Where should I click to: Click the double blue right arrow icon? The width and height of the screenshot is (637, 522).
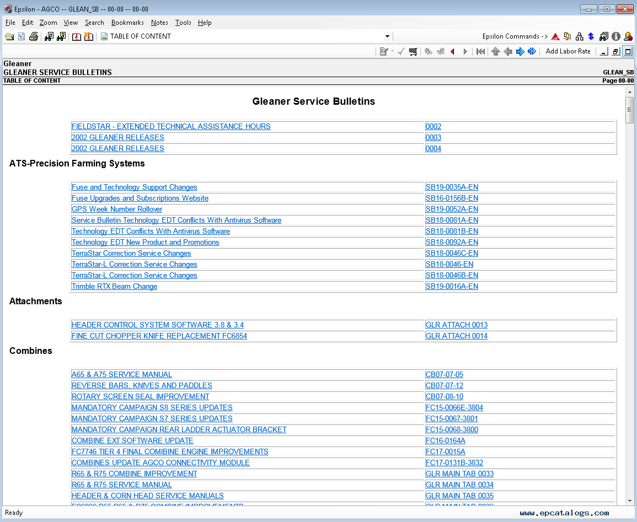tap(532, 52)
